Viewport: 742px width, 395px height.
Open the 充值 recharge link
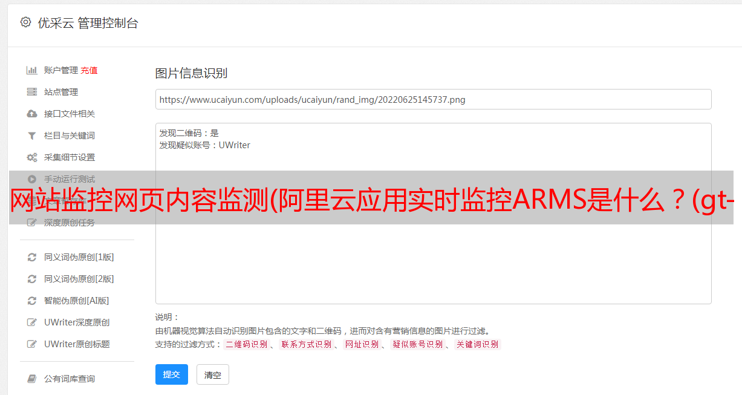pos(89,70)
